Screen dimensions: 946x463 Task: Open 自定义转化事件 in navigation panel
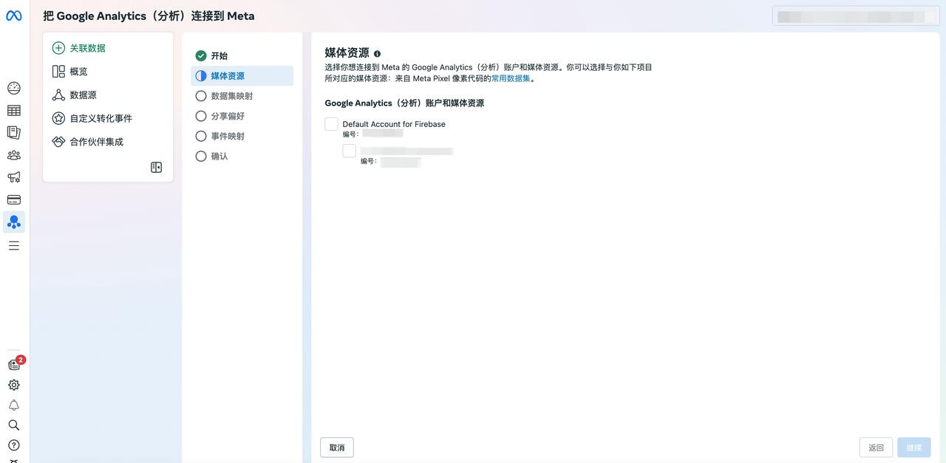click(101, 118)
